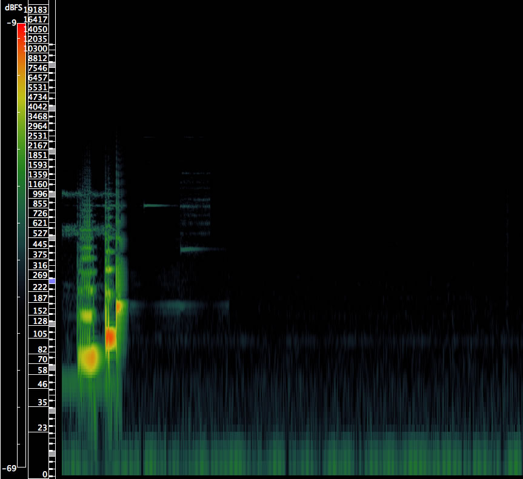523x479 pixels.
Task: Click the 19183 Hz frequency label
Action: (38, 10)
